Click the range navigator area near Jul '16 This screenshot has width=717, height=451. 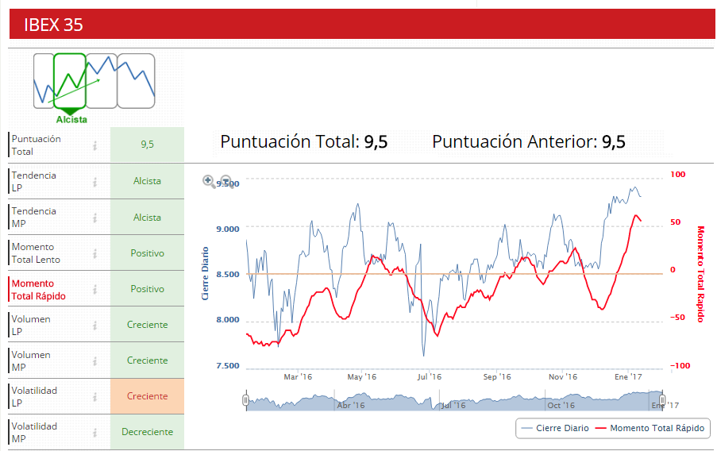(453, 405)
